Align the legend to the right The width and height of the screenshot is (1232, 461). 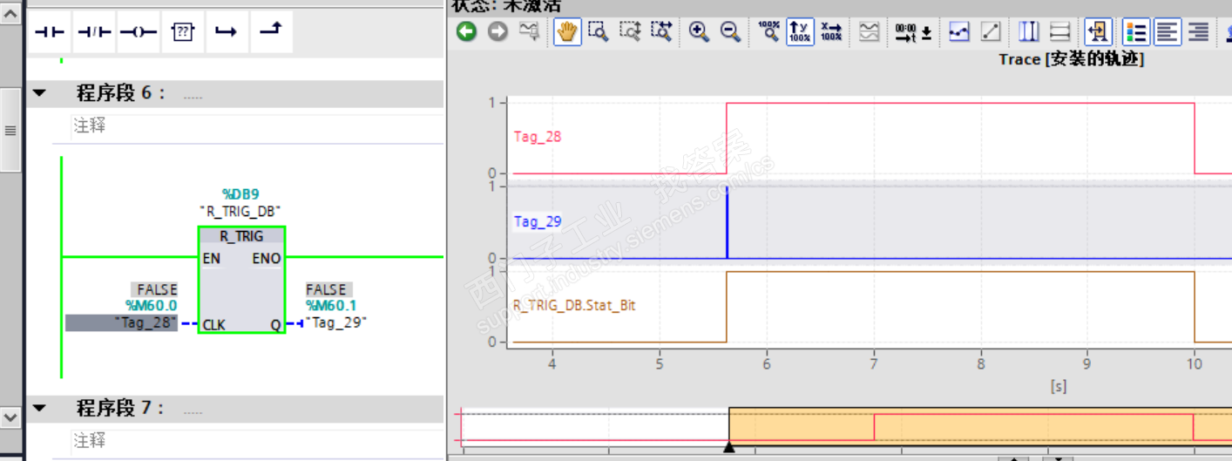pyautogui.click(x=1199, y=32)
